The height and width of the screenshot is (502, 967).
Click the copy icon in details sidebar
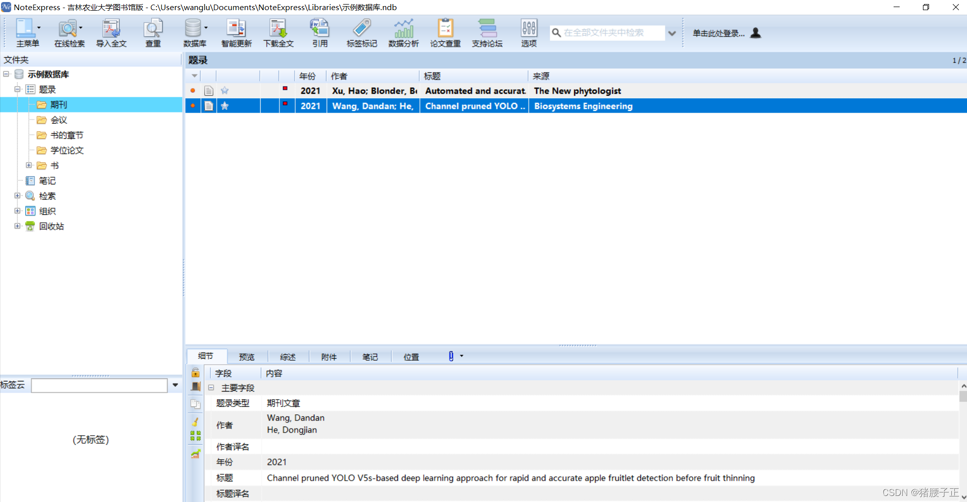pos(195,404)
